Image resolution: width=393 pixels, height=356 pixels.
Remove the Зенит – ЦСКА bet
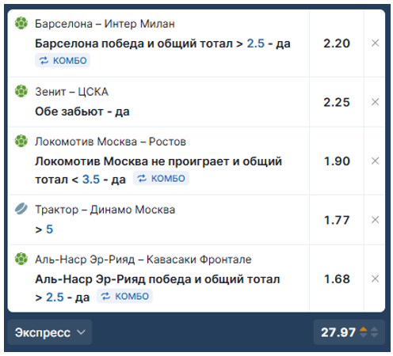click(x=375, y=102)
